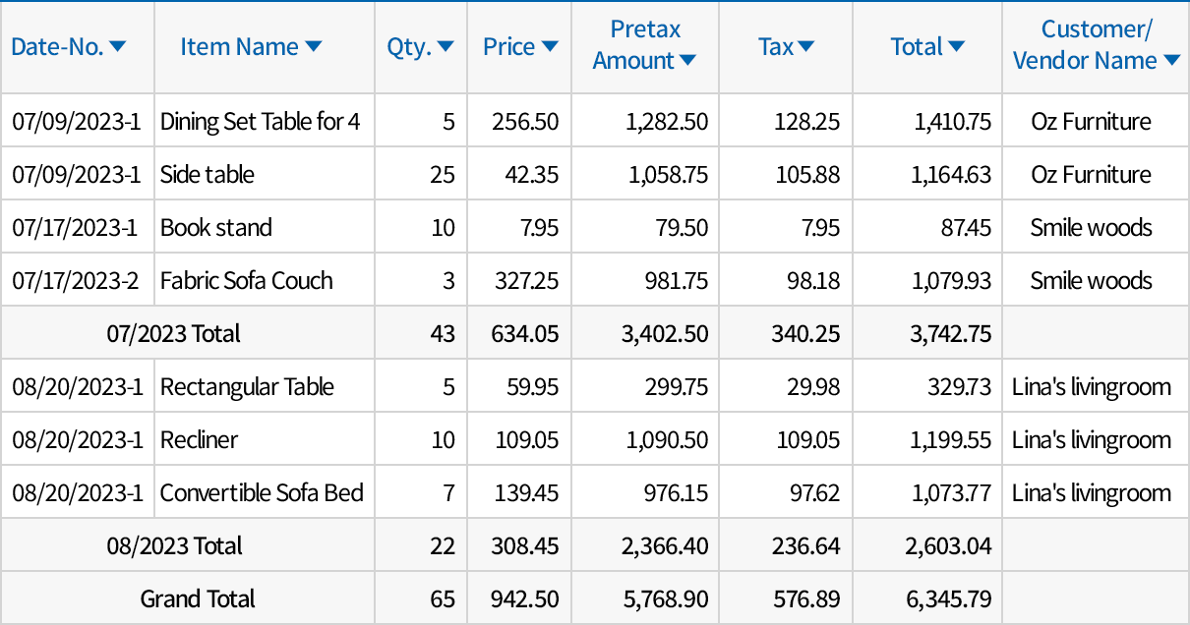The image size is (1190, 625).
Task: Click the Book stand row
Action: click(x=217, y=226)
